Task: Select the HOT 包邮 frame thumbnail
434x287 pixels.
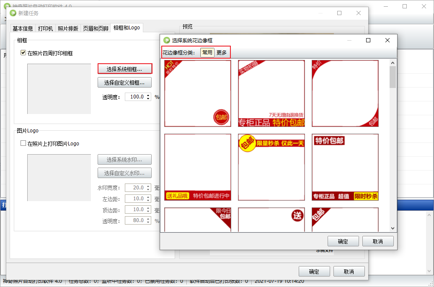Action: tap(197, 93)
